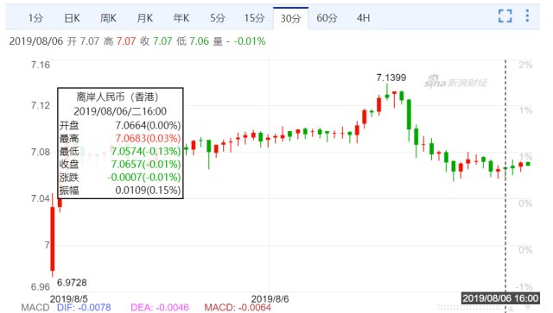The image size is (553, 313).
Task: Click the MACD: -0.0064 indicator value
Action: pyautogui.click(x=238, y=308)
